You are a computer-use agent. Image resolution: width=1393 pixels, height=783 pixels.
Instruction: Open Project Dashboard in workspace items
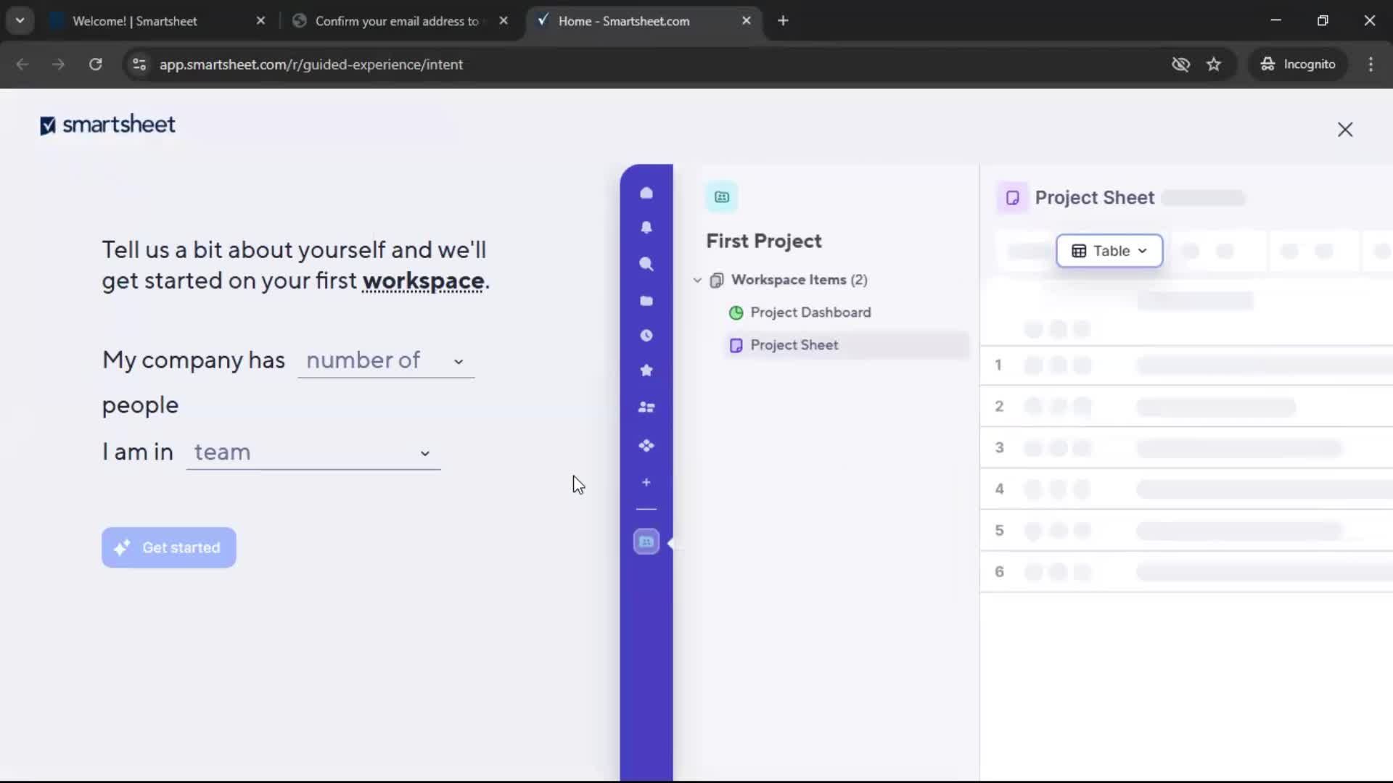pyautogui.click(x=810, y=312)
